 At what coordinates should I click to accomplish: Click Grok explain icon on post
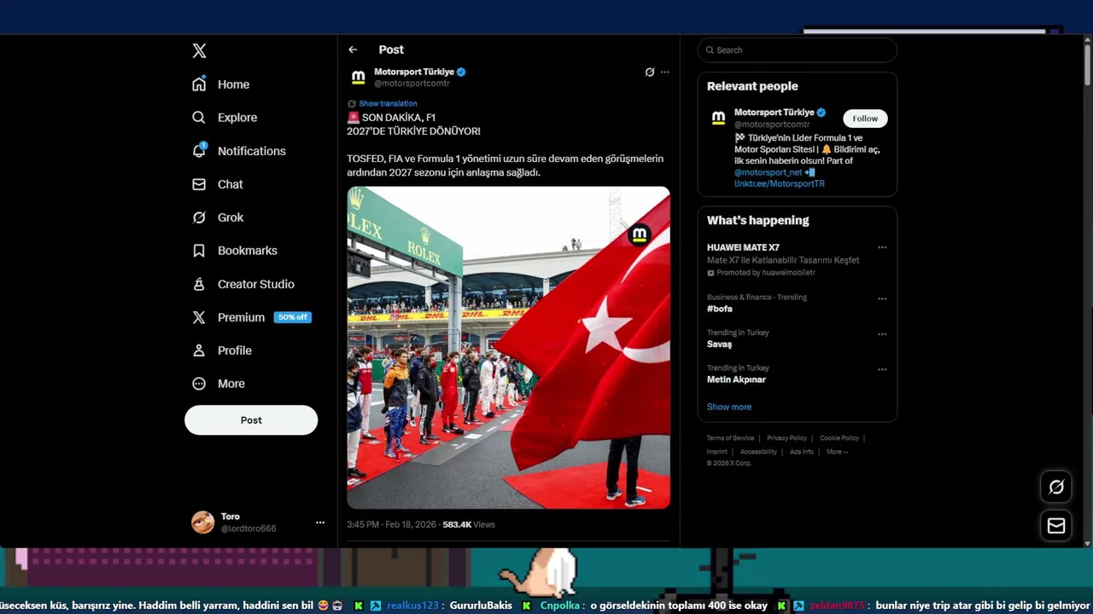click(x=650, y=72)
